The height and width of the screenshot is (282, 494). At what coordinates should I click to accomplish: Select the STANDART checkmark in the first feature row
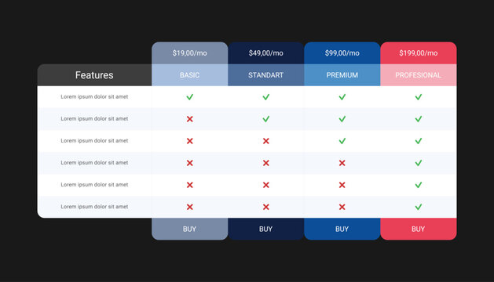point(266,97)
